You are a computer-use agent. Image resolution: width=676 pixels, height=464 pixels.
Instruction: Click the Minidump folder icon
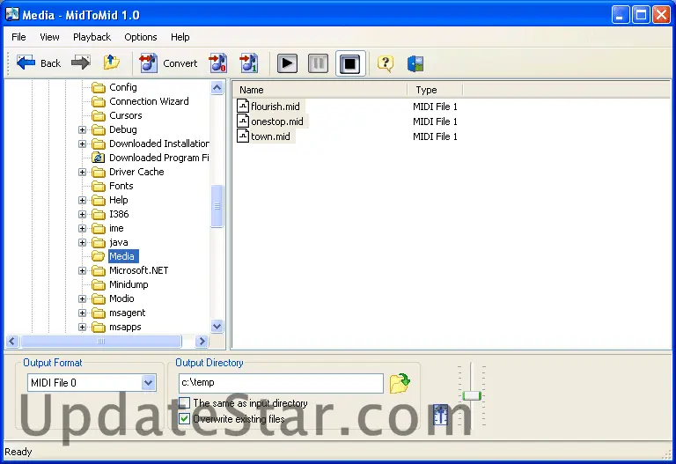coord(99,284)
